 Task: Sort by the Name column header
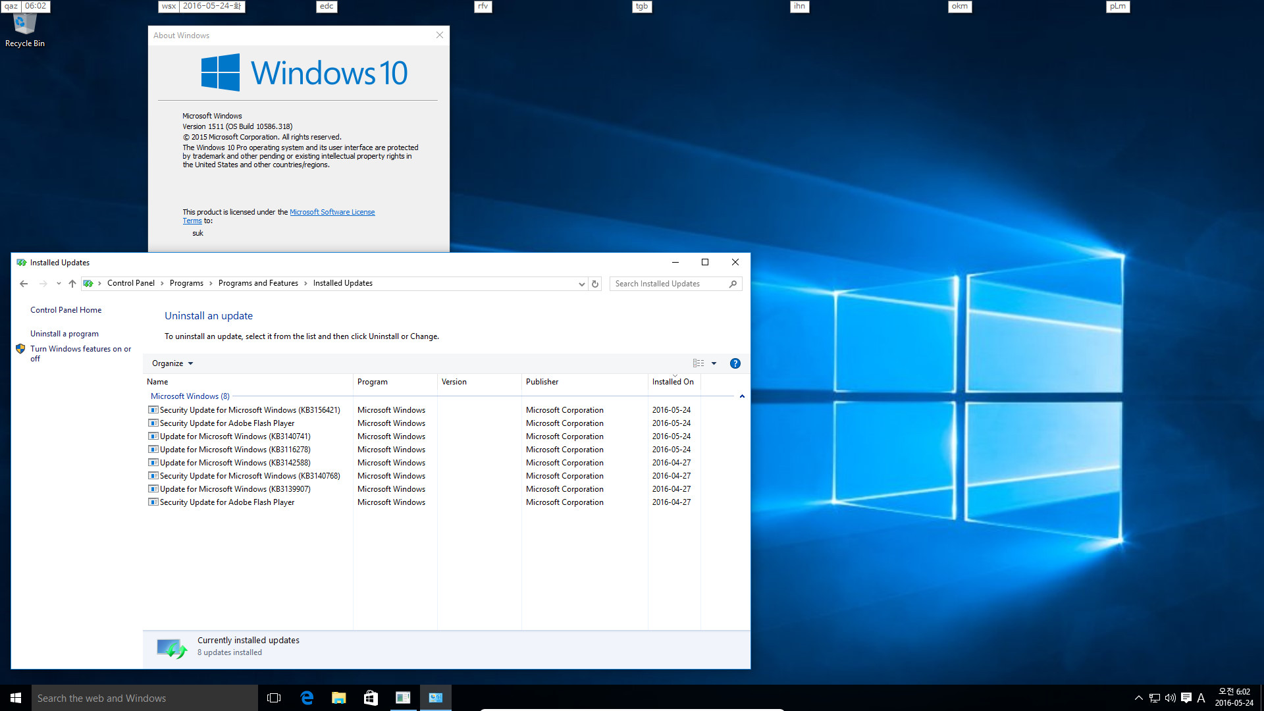click(x=248, y=382)
